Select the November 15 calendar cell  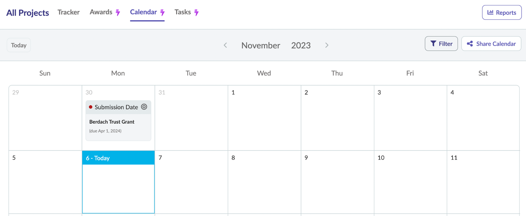(264, 215)
